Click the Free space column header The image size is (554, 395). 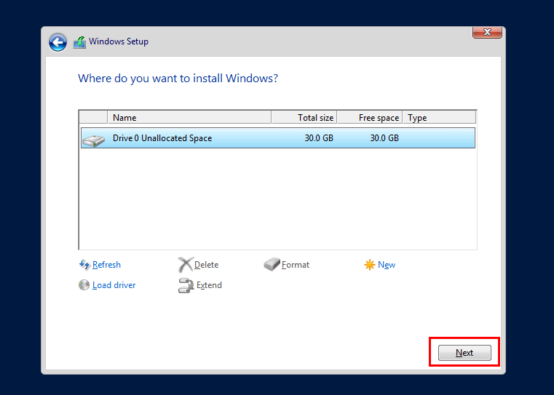pos(370,118)
